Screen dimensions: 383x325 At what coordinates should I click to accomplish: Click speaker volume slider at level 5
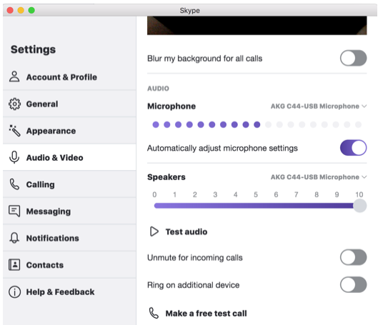256,206
